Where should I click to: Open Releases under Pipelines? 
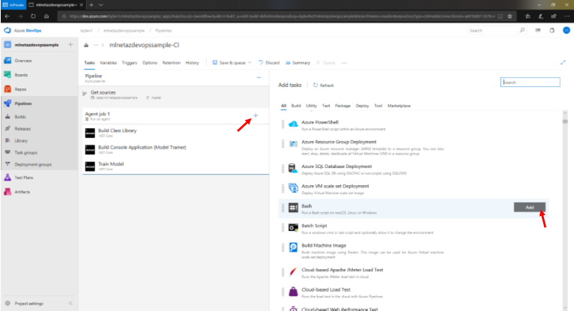(22, 129)
